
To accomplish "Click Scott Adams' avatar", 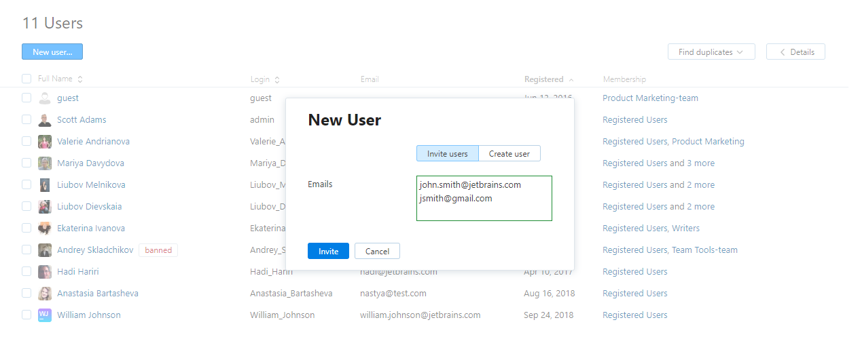I will tap(45, 120).
